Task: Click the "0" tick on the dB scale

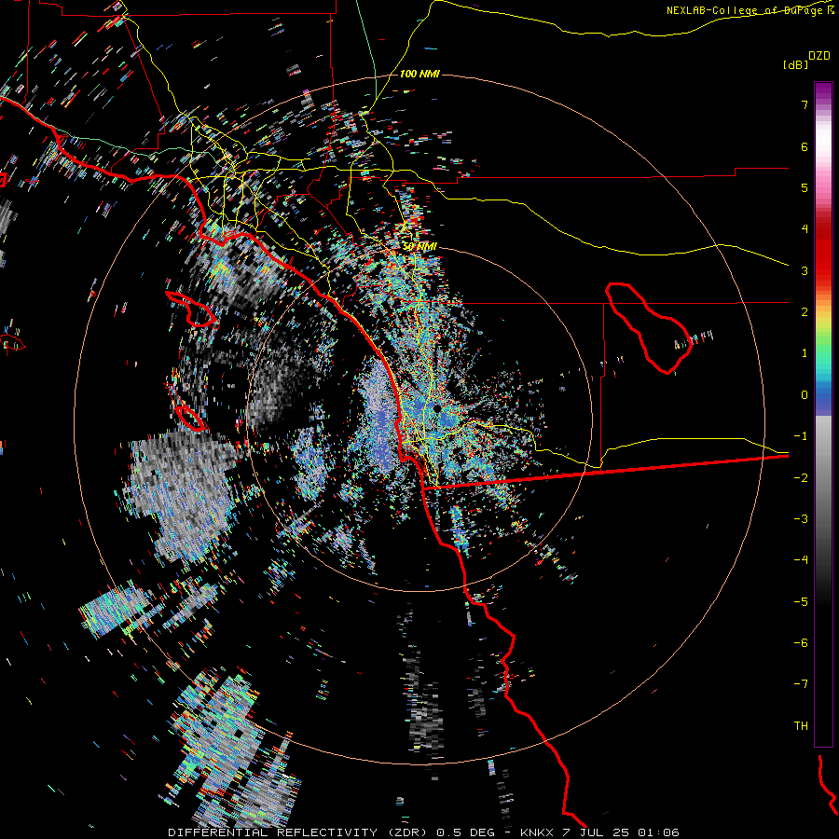Action: pos(805,395)
